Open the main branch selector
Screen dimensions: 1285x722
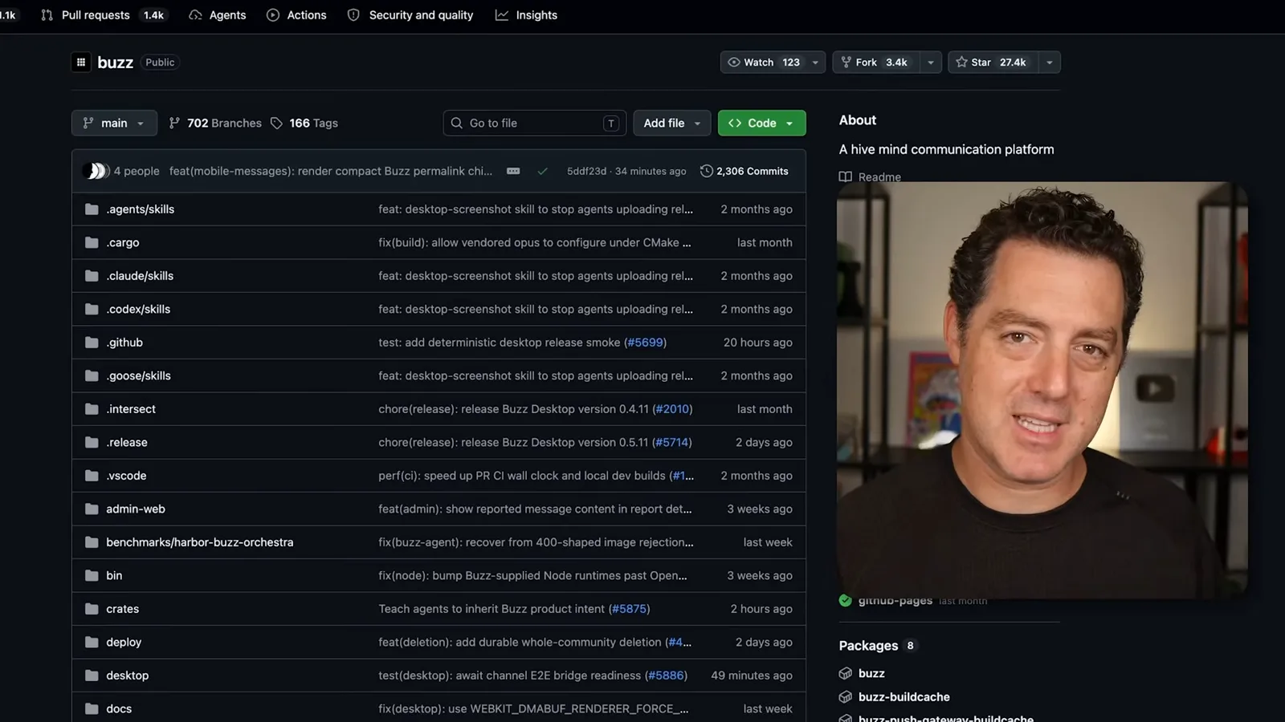tap(114, 123)
